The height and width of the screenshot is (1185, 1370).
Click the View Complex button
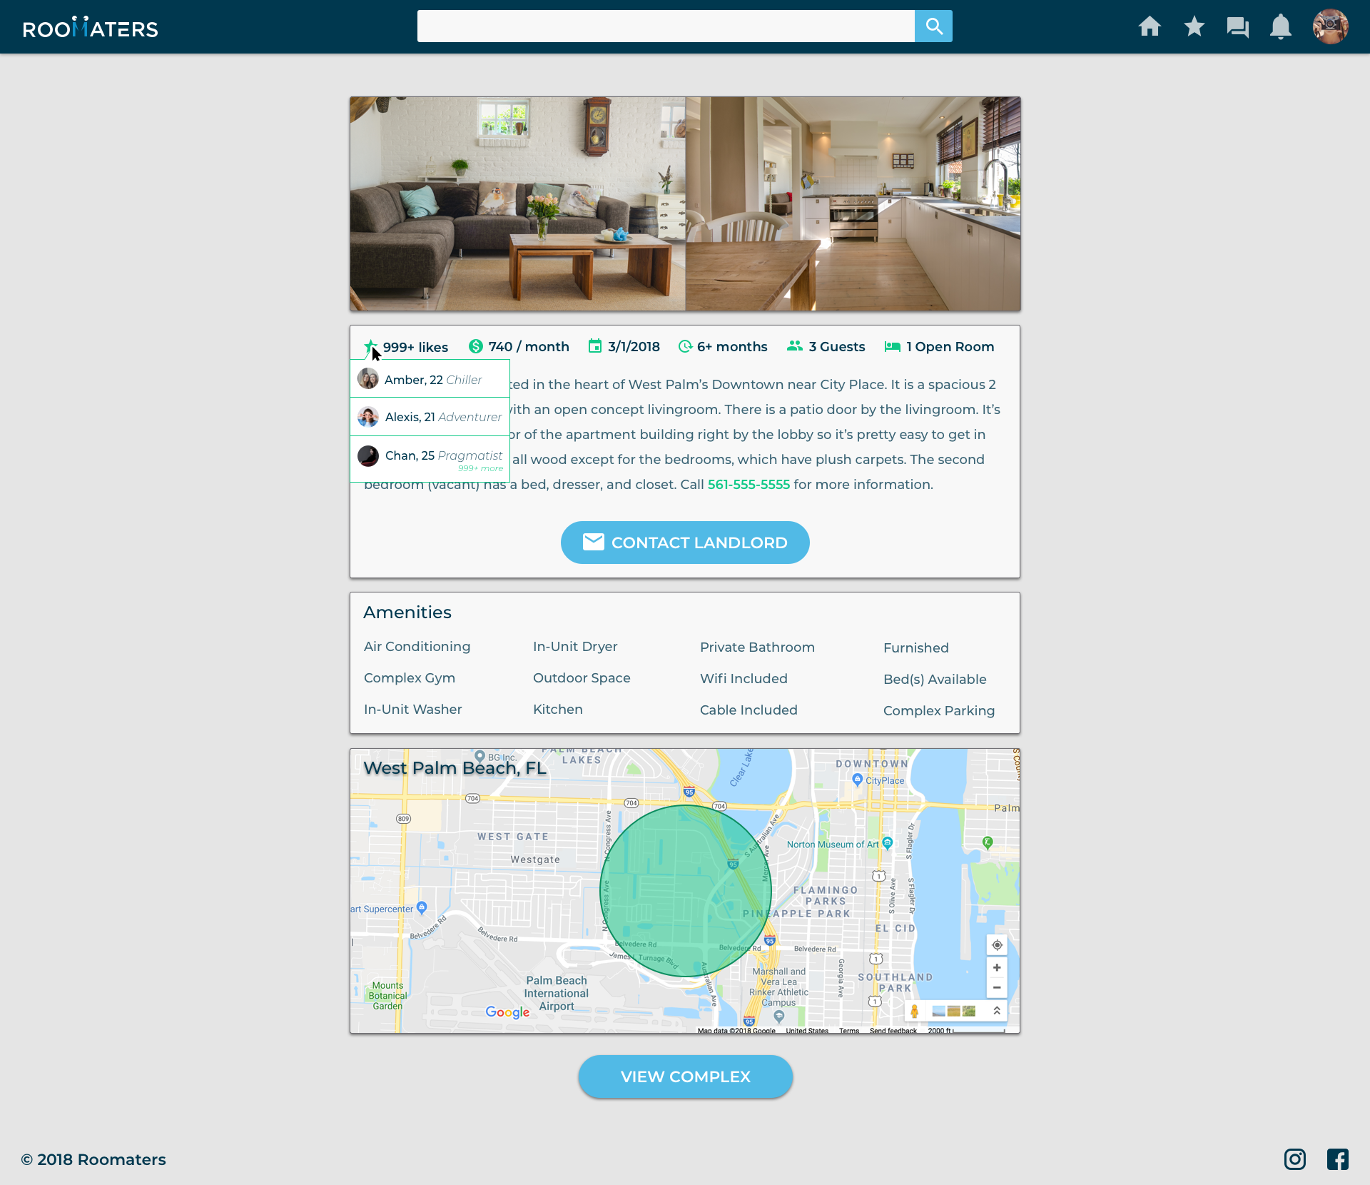685,1076
